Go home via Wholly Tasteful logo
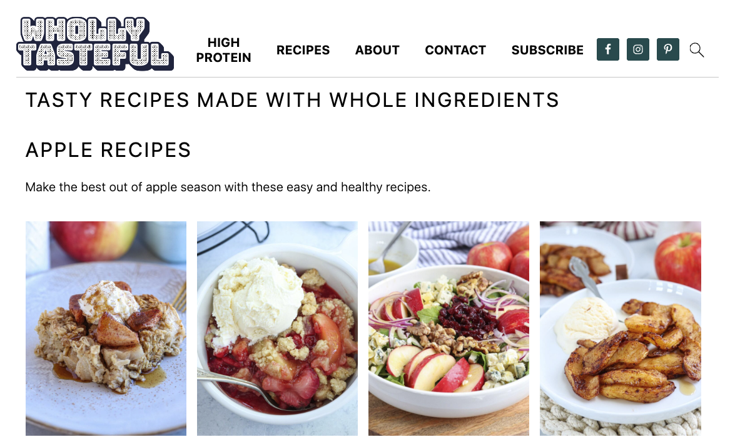 (x=95, y=44)
